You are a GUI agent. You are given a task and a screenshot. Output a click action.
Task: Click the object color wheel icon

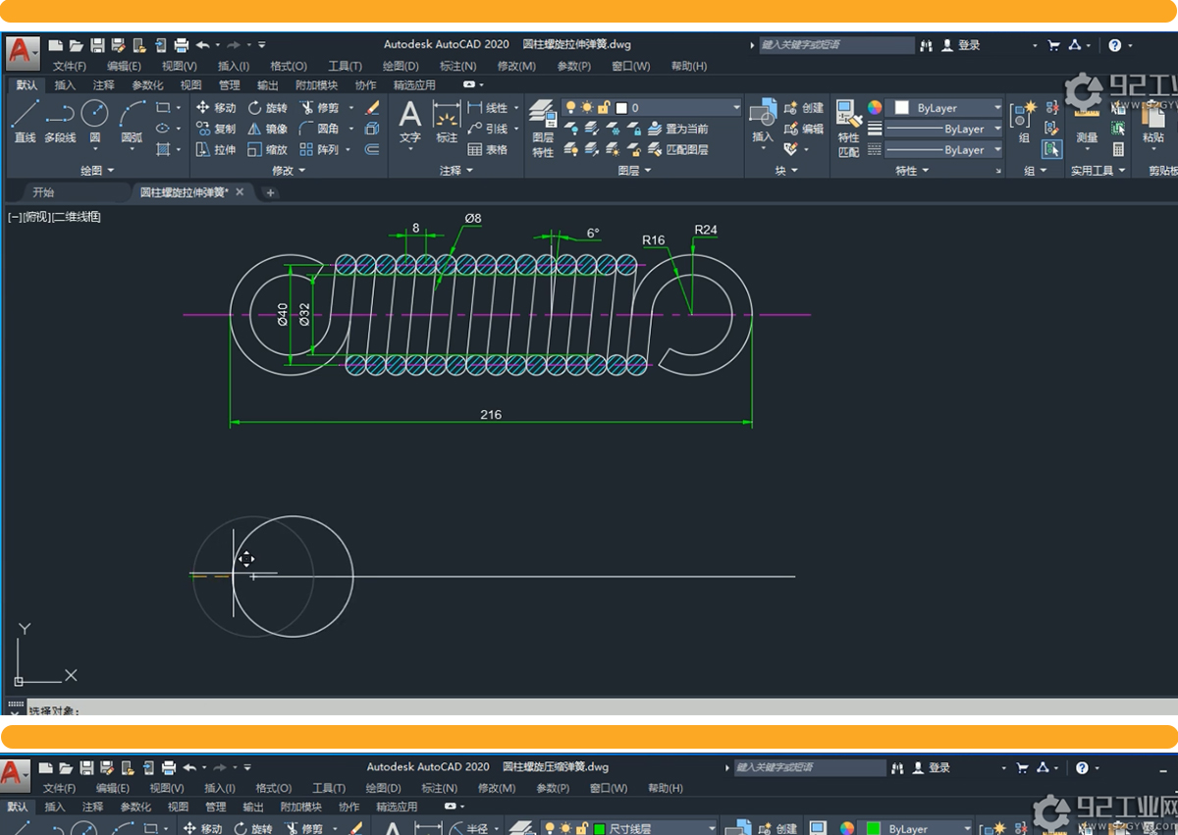875,108
